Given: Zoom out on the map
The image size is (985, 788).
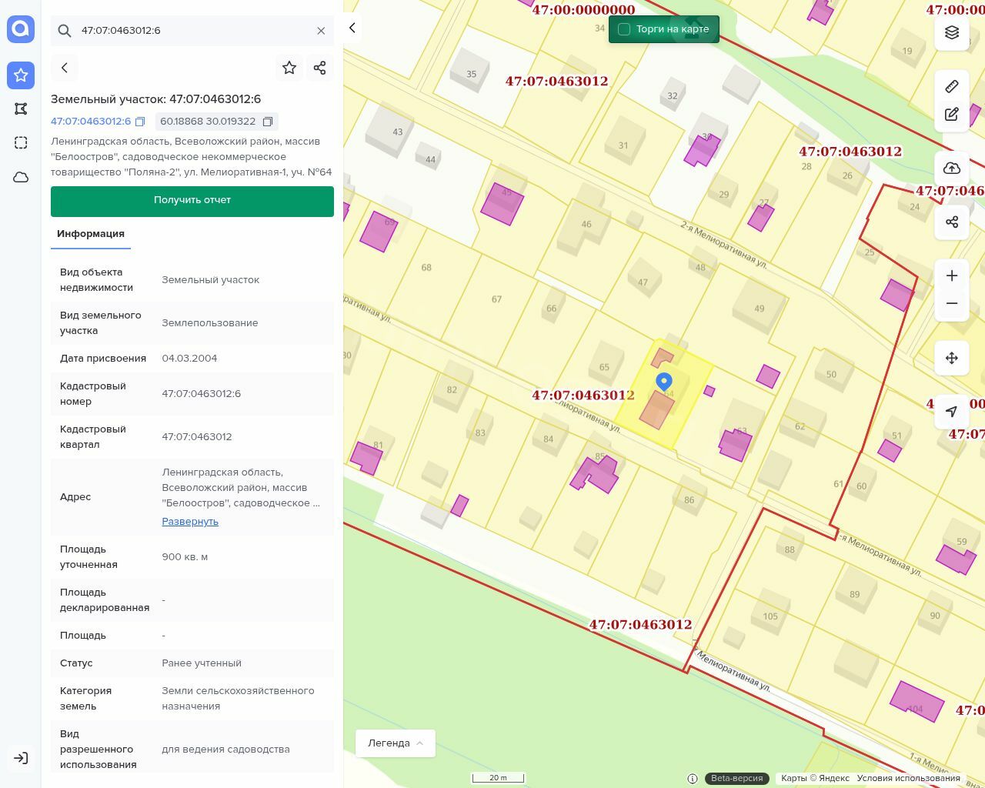Looking at the screenshot, I should point(952,303).
